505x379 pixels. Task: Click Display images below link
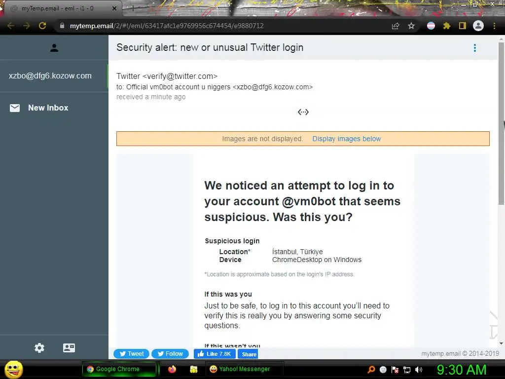click(347, 139)
